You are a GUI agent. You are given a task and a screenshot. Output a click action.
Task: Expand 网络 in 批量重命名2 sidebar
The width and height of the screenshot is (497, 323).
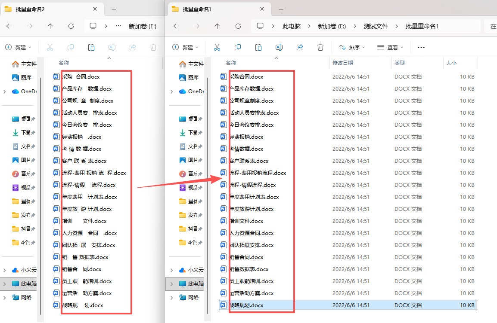coord(4,298)
